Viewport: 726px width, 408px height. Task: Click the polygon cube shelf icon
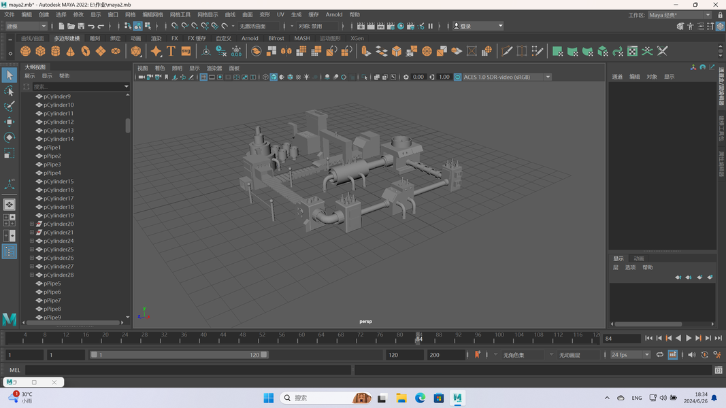[x=41, y=52]
